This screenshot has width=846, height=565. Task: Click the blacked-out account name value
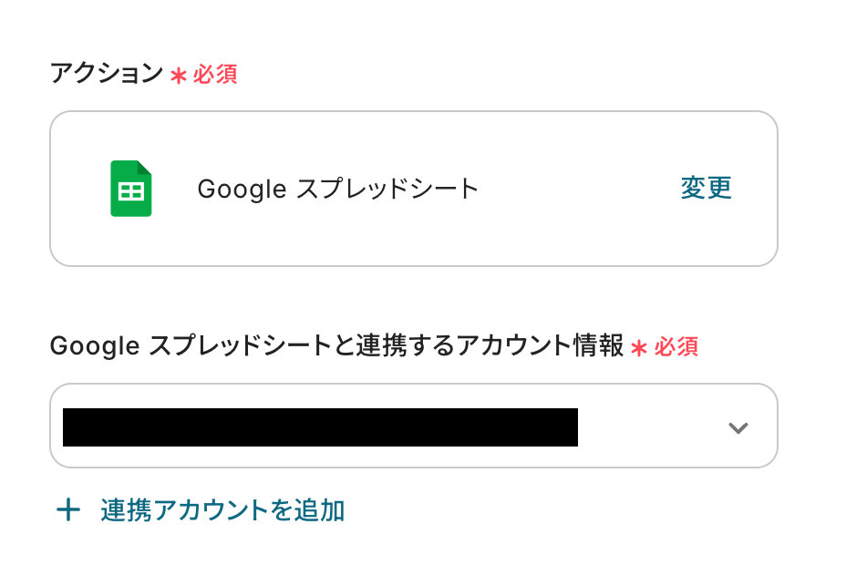(x=320, y=427)
